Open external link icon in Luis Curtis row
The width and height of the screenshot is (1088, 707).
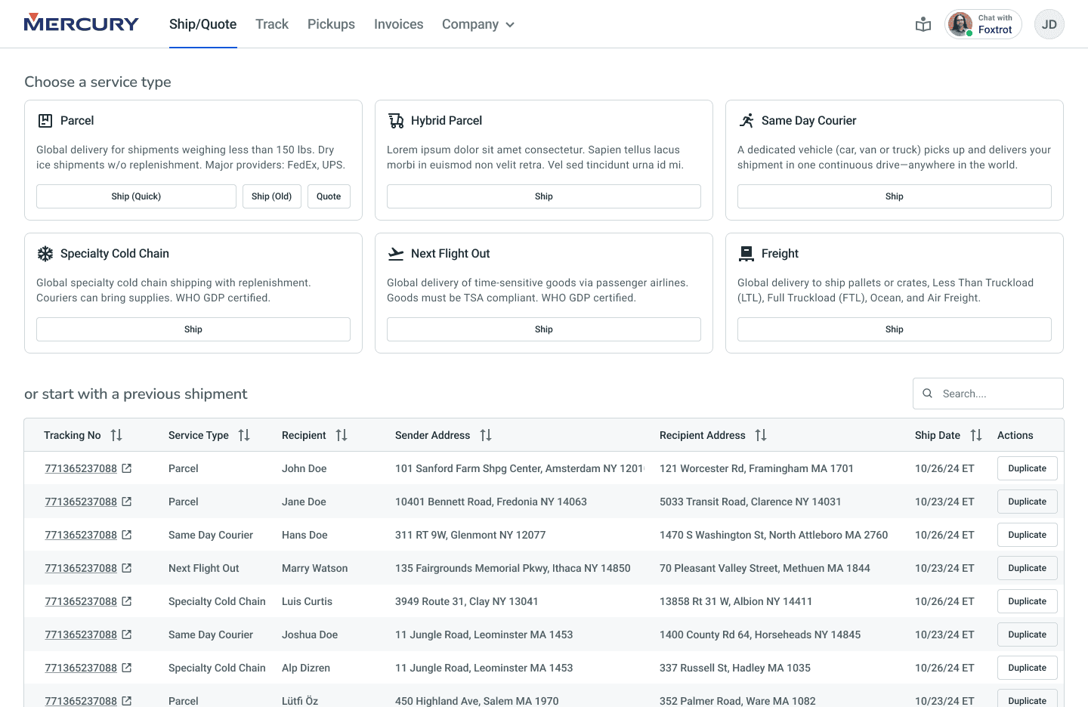(127, 601)
